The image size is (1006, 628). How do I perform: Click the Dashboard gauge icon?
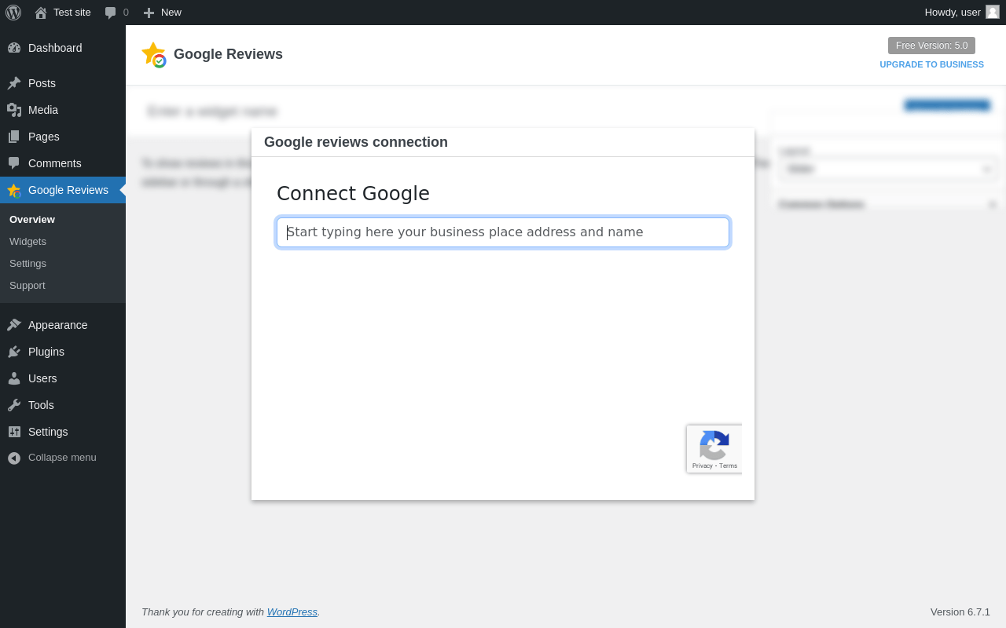pos(14,48)
